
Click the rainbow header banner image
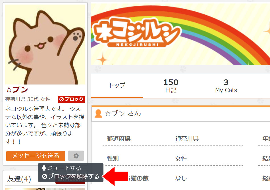tap(180, 34)
